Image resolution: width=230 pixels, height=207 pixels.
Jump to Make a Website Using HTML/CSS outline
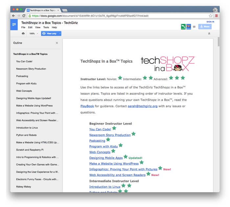(37, 142)
